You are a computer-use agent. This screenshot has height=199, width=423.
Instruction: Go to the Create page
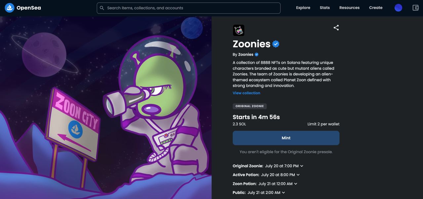click(x=376, y=8)
